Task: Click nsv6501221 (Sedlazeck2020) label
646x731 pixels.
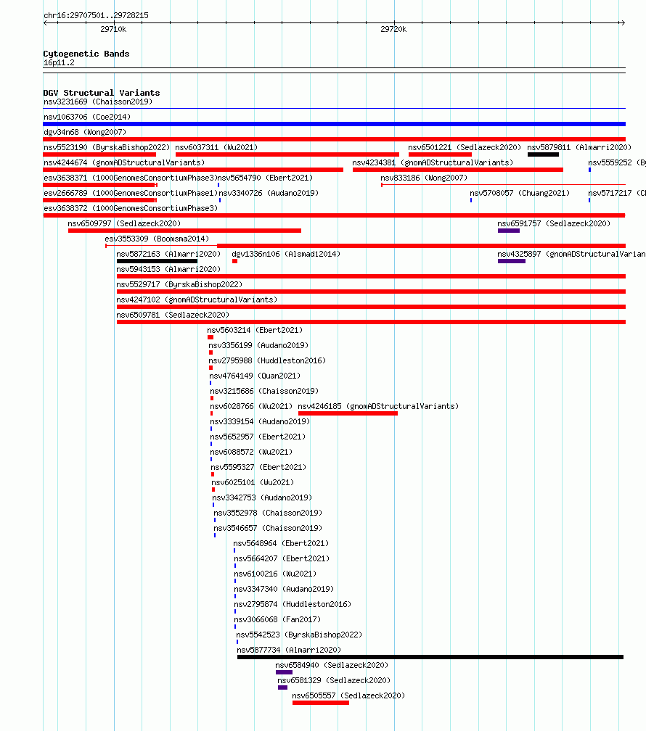Action: [x=465, y=147]
